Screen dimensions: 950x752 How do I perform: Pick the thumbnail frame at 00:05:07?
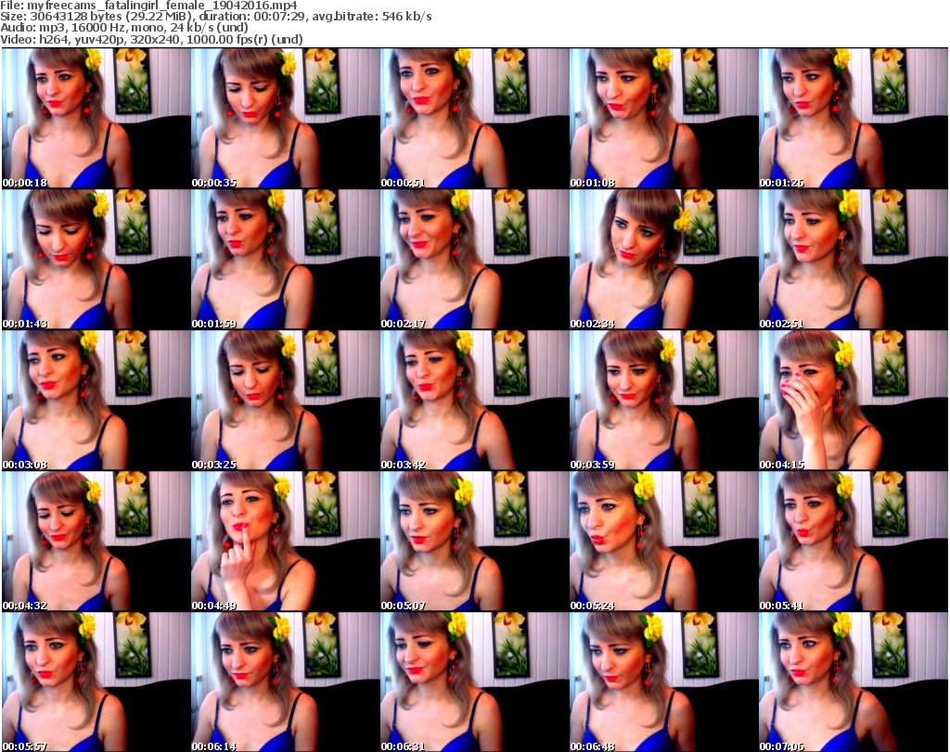474,542
